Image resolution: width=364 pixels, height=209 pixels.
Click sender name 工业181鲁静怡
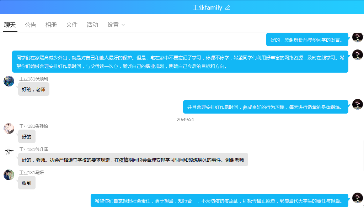[33, 126]
